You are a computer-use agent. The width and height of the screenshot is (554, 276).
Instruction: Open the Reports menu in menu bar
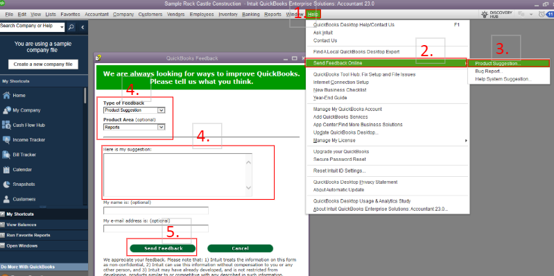[272, 15]
